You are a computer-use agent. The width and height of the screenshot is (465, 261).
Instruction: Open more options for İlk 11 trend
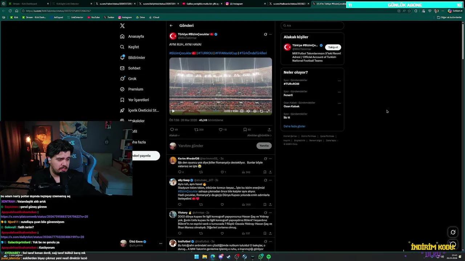(339, 115)
